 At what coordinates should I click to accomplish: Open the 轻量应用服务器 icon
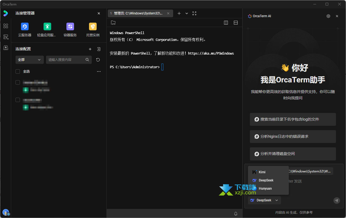[x=47, y=26]
